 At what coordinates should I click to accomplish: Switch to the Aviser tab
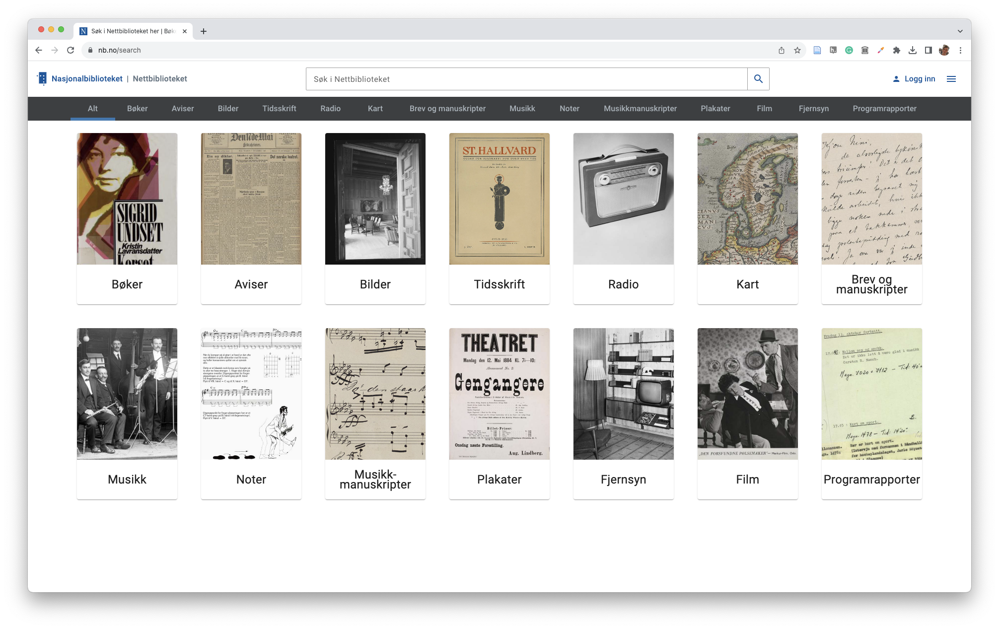point(182,108)
